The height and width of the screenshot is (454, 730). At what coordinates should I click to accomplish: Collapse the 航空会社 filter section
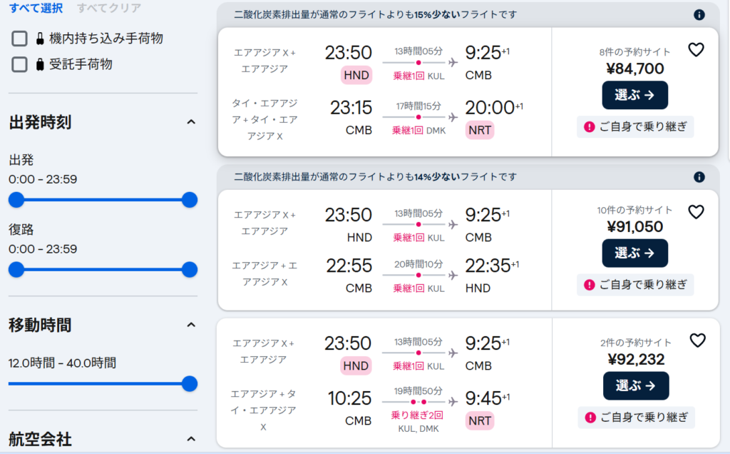click(x=190, y=439)
